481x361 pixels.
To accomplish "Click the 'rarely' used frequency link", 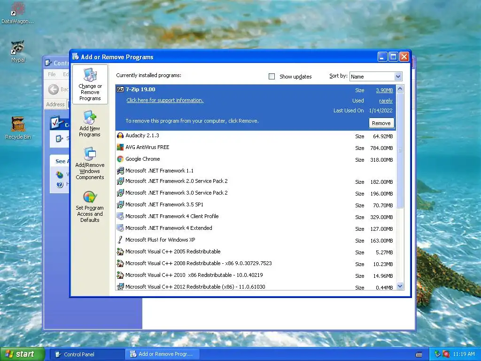I will click(x=386, y=101).
